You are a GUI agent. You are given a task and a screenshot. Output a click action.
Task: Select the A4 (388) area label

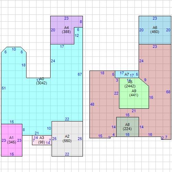click(x=66, y=30)
